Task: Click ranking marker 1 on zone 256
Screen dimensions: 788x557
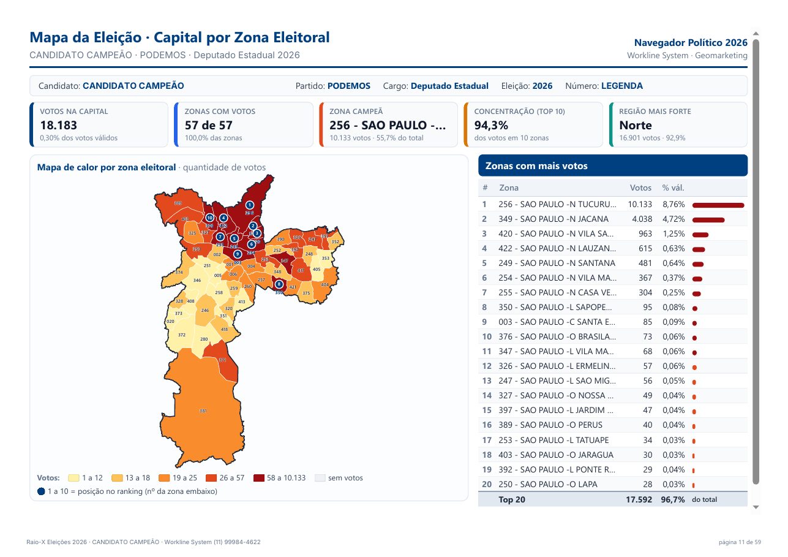Action: point(249,205)
